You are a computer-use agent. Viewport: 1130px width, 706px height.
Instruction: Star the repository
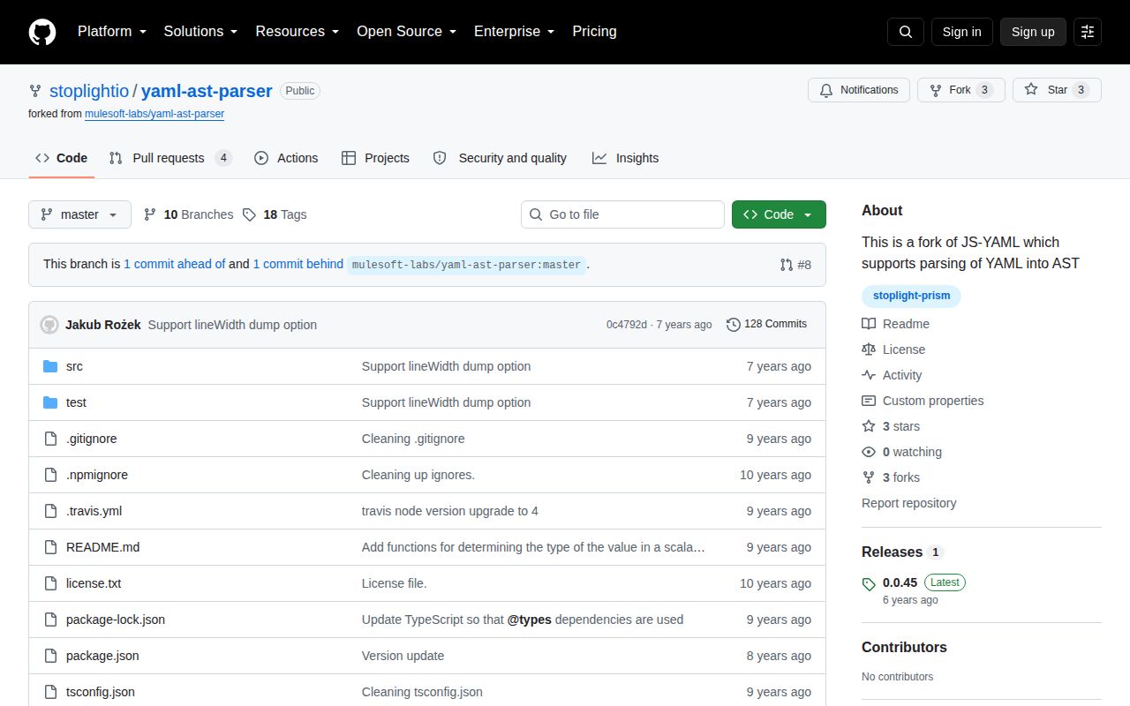tap(1057, 90)
